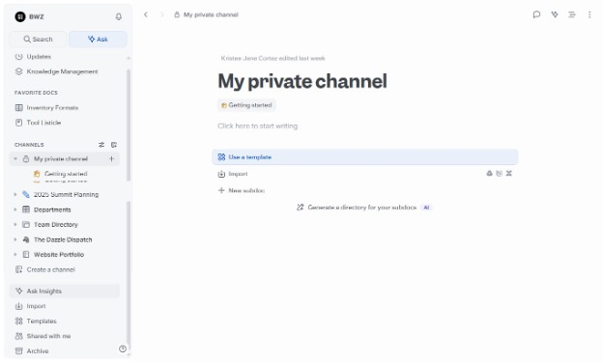Open the Team Directory channel
The image size is (603, 363).
[x=56, y=224]
